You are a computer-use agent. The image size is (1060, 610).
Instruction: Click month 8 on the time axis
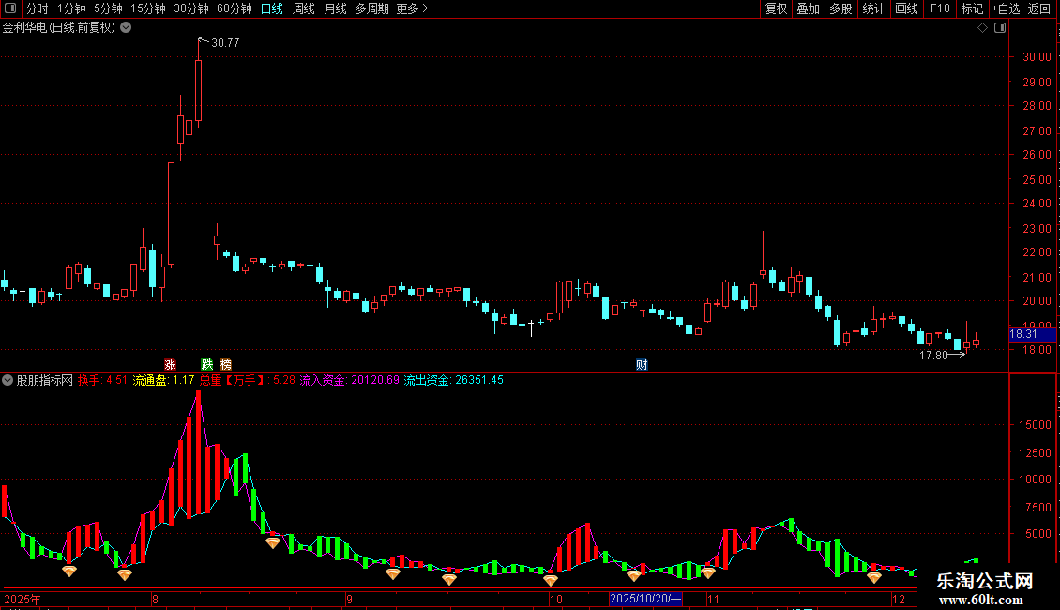click(155, 599)
